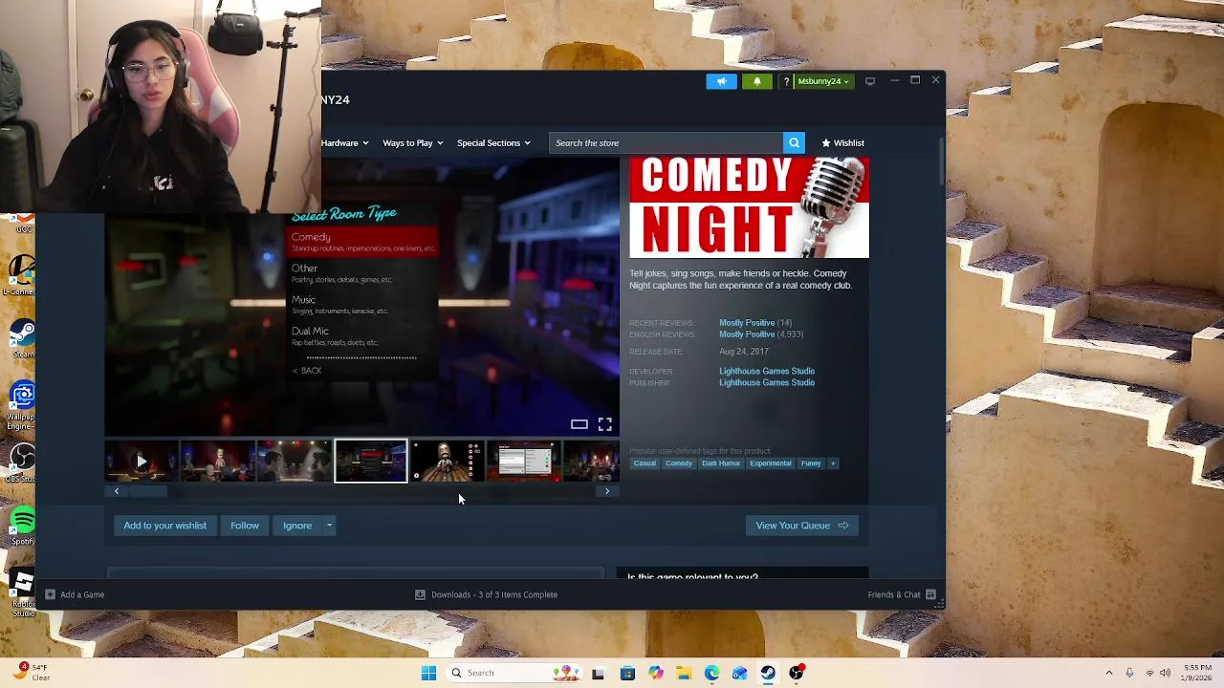
Task: Open the Experimental tag
Action: pyautogui.click(x=771, y=463)
